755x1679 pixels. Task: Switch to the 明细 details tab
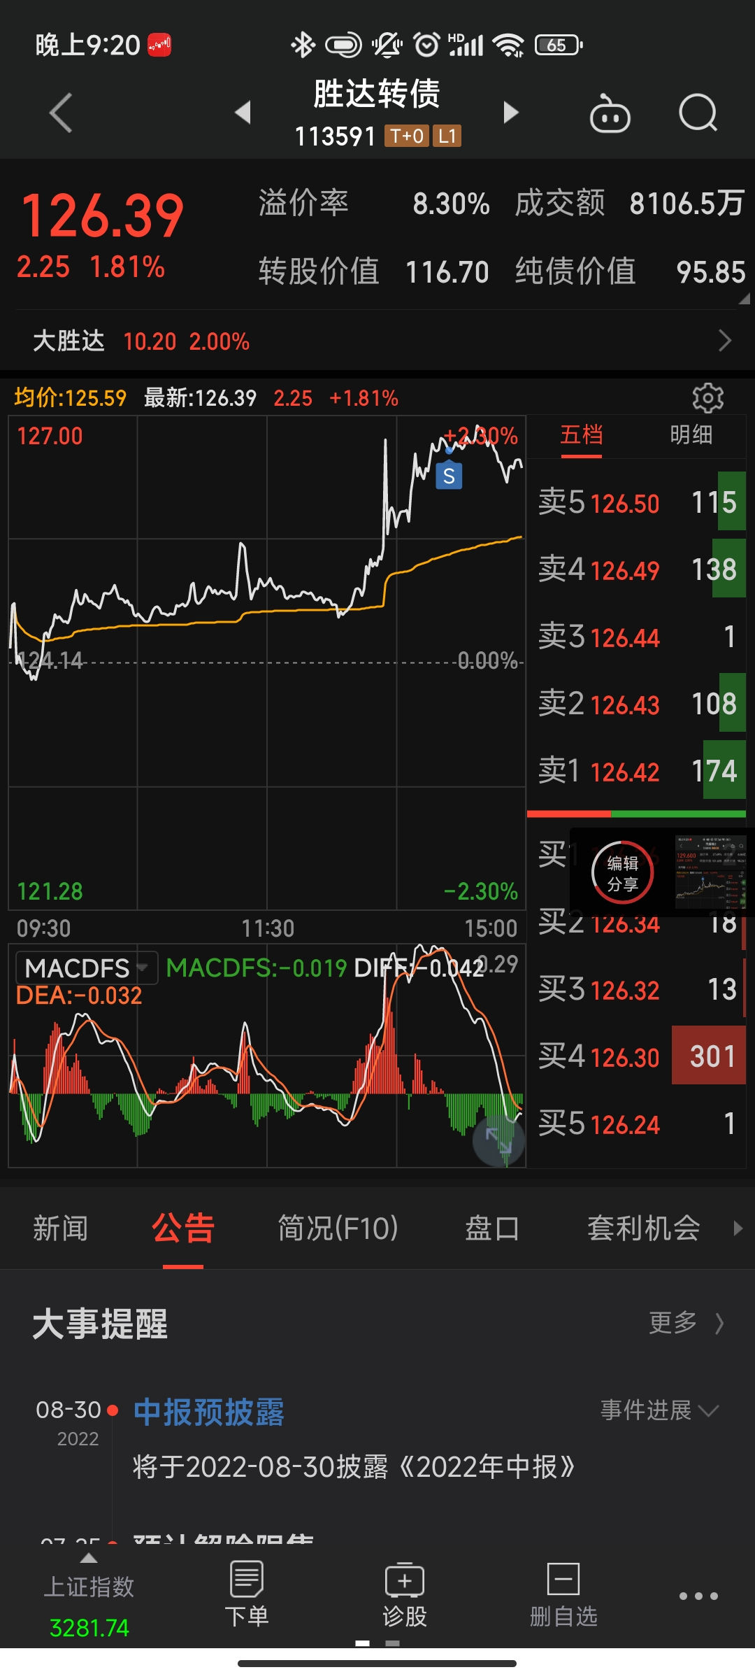(x=691, y=435)
